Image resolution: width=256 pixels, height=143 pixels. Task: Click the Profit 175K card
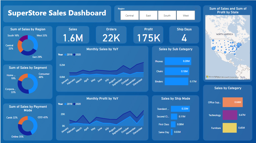pos(148,35)
